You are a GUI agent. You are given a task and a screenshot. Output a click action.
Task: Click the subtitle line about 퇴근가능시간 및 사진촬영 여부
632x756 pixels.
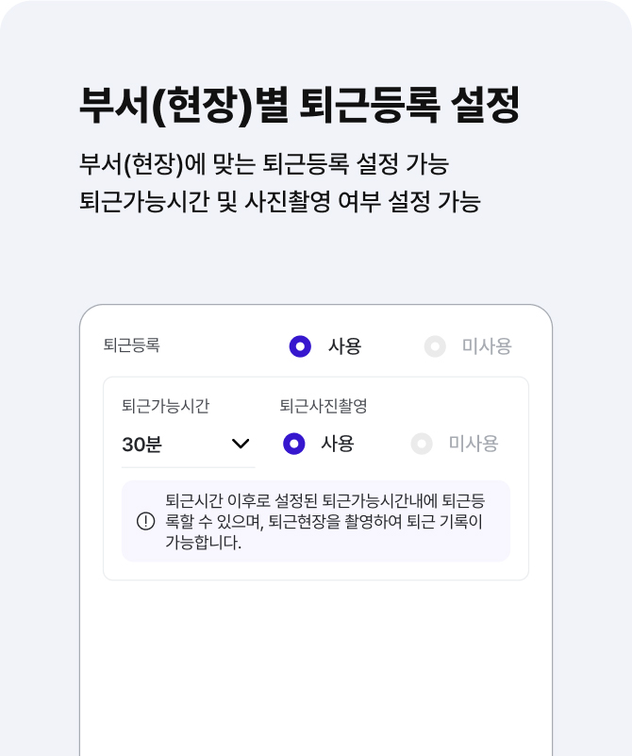280,203
